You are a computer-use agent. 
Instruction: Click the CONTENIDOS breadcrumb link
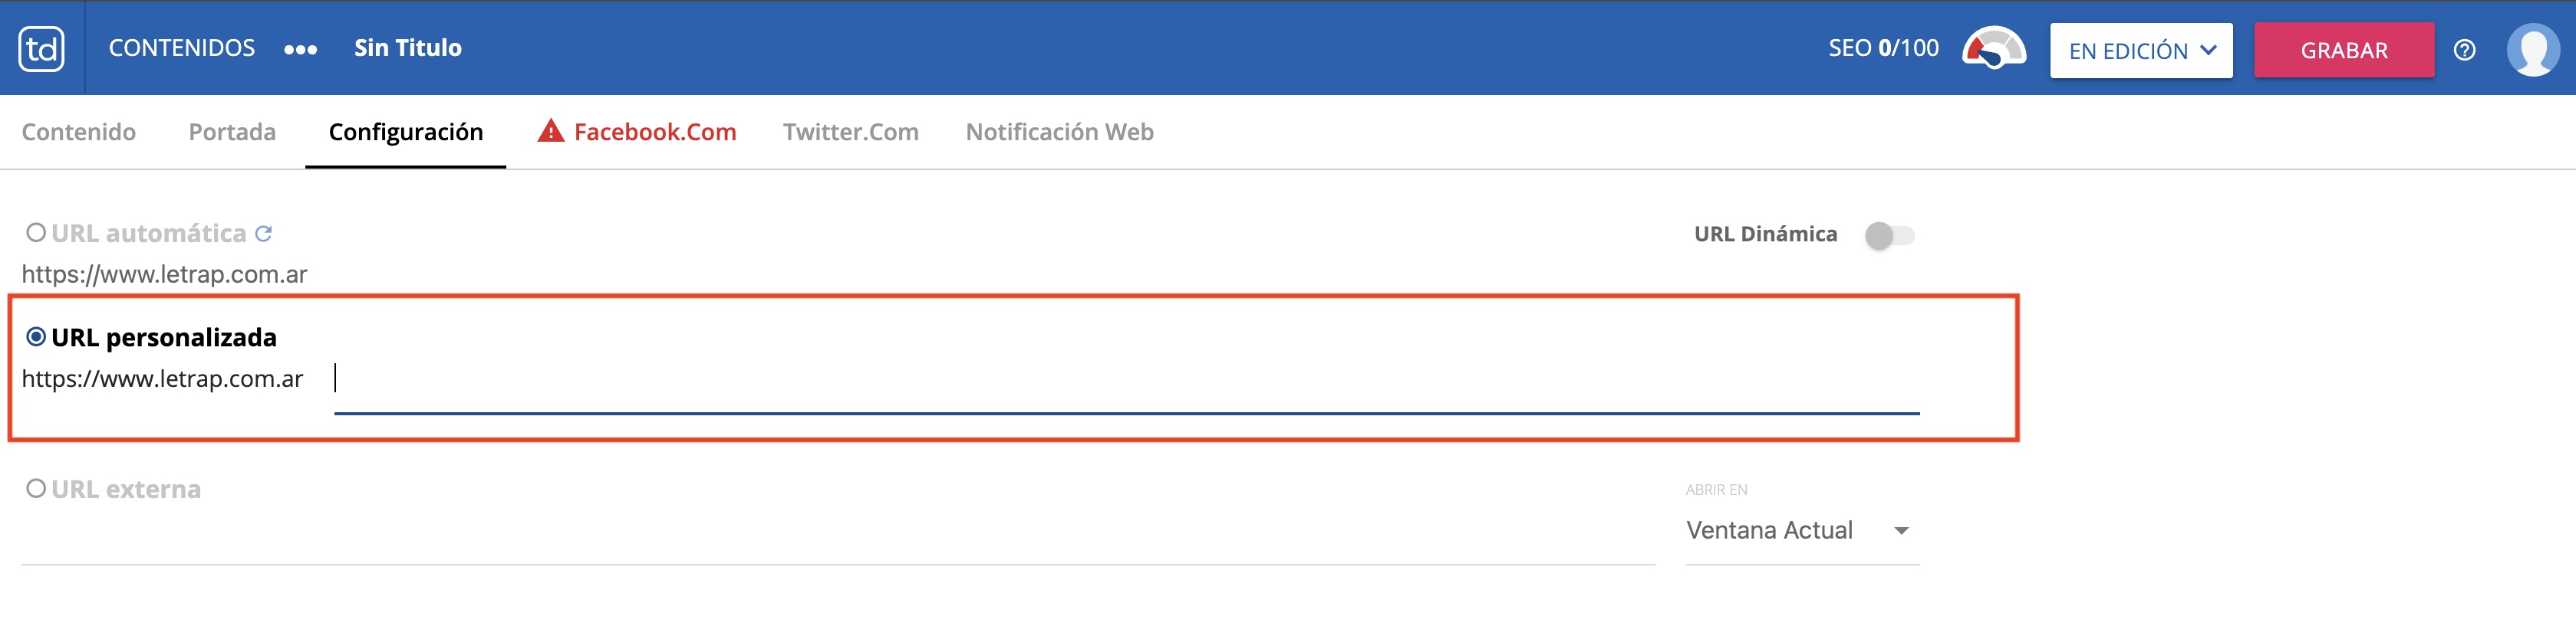[x=182, y=48]
